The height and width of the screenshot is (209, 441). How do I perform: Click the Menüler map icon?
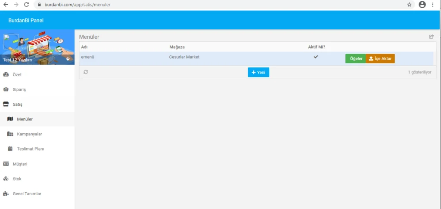[x=10, y=119]
